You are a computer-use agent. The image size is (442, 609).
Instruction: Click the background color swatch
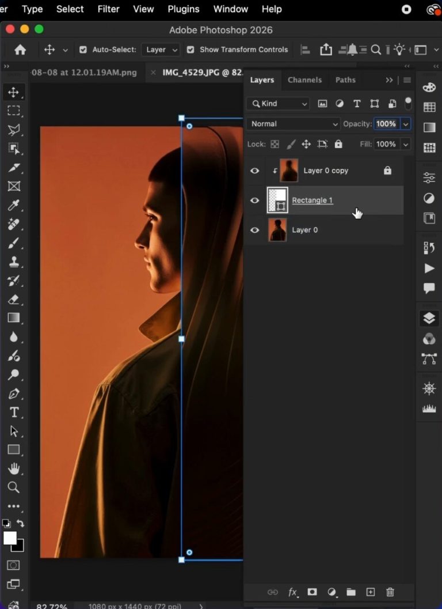[x=18, y=546]
